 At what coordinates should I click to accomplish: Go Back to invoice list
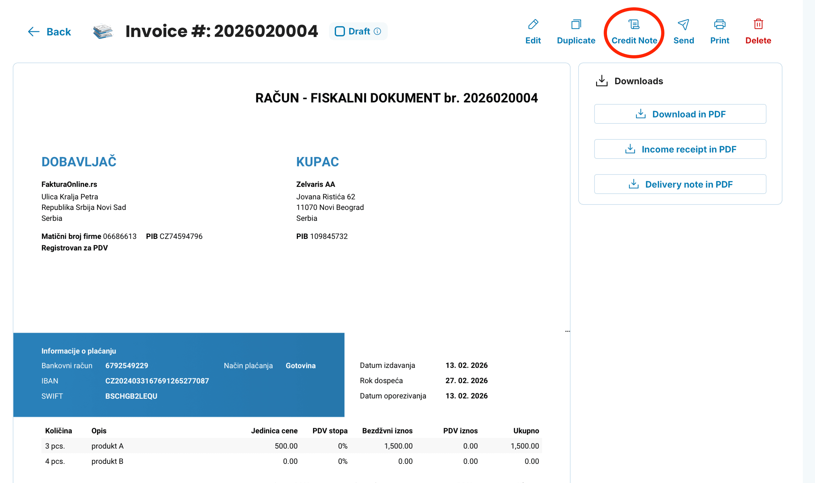[59, 32]
